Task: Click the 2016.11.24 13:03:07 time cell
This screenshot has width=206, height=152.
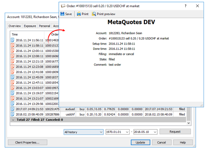Action: [29, 88]
